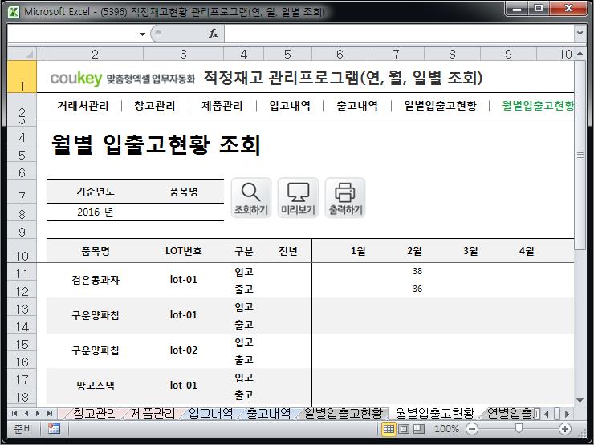
Task: Open 입고내역 navigation menu
Action: click(x=290, y=106)
